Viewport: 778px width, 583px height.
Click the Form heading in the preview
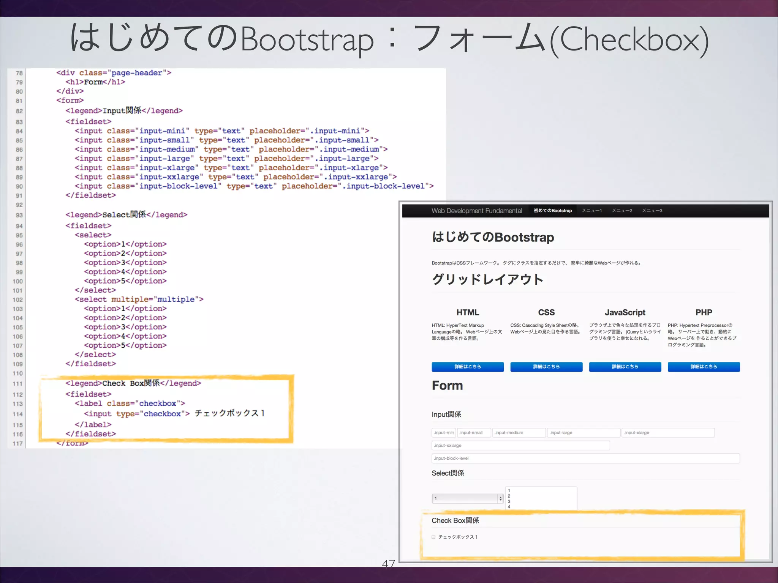pos(447,386)
